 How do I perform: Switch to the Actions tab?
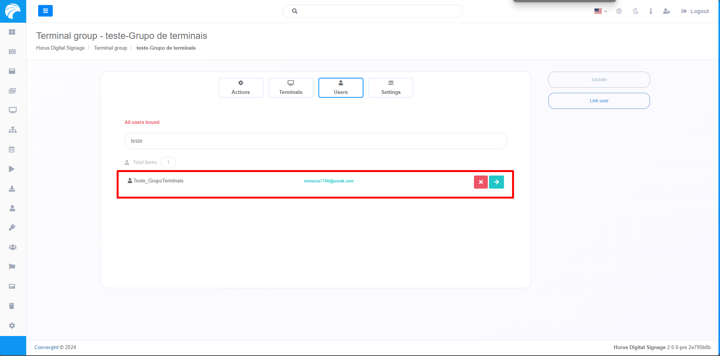point(241,88)
